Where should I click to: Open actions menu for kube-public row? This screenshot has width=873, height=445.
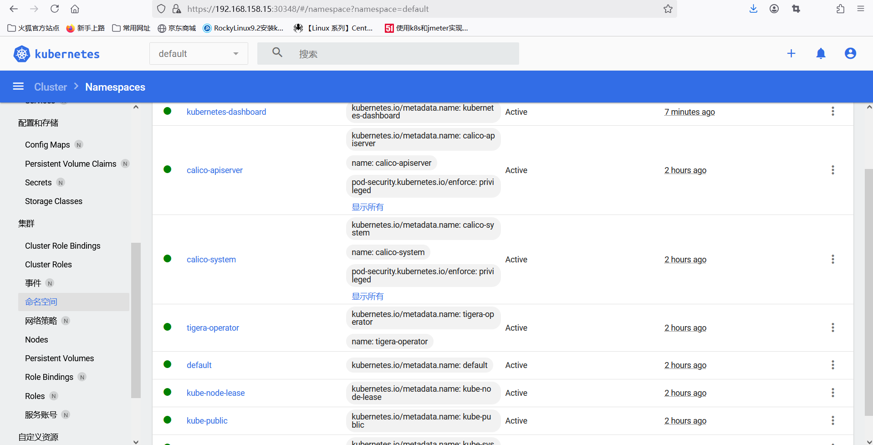(832, 420)
